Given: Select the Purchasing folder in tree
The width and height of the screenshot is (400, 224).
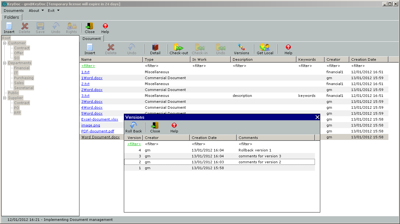Looking at the screenshot, I should [x=23, y=78].
